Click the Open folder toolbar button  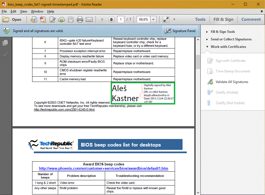tap(12, 19)
